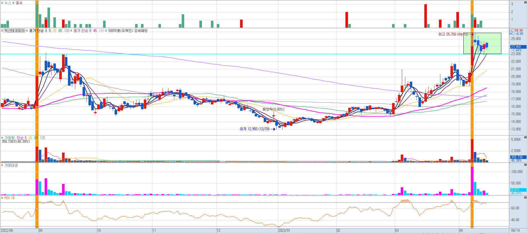Click the 04/14 date label at axis end
This screenshot has height=234, width=528.
tap(515, 231)
